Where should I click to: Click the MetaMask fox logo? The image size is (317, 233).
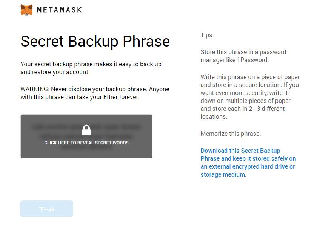coord(26,10)
